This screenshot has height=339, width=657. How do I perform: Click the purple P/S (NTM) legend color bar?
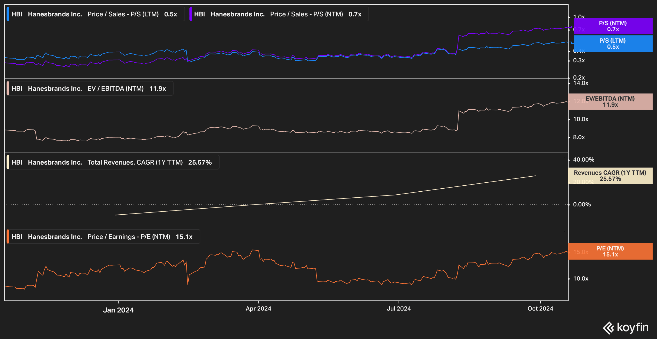pos(191,14)
